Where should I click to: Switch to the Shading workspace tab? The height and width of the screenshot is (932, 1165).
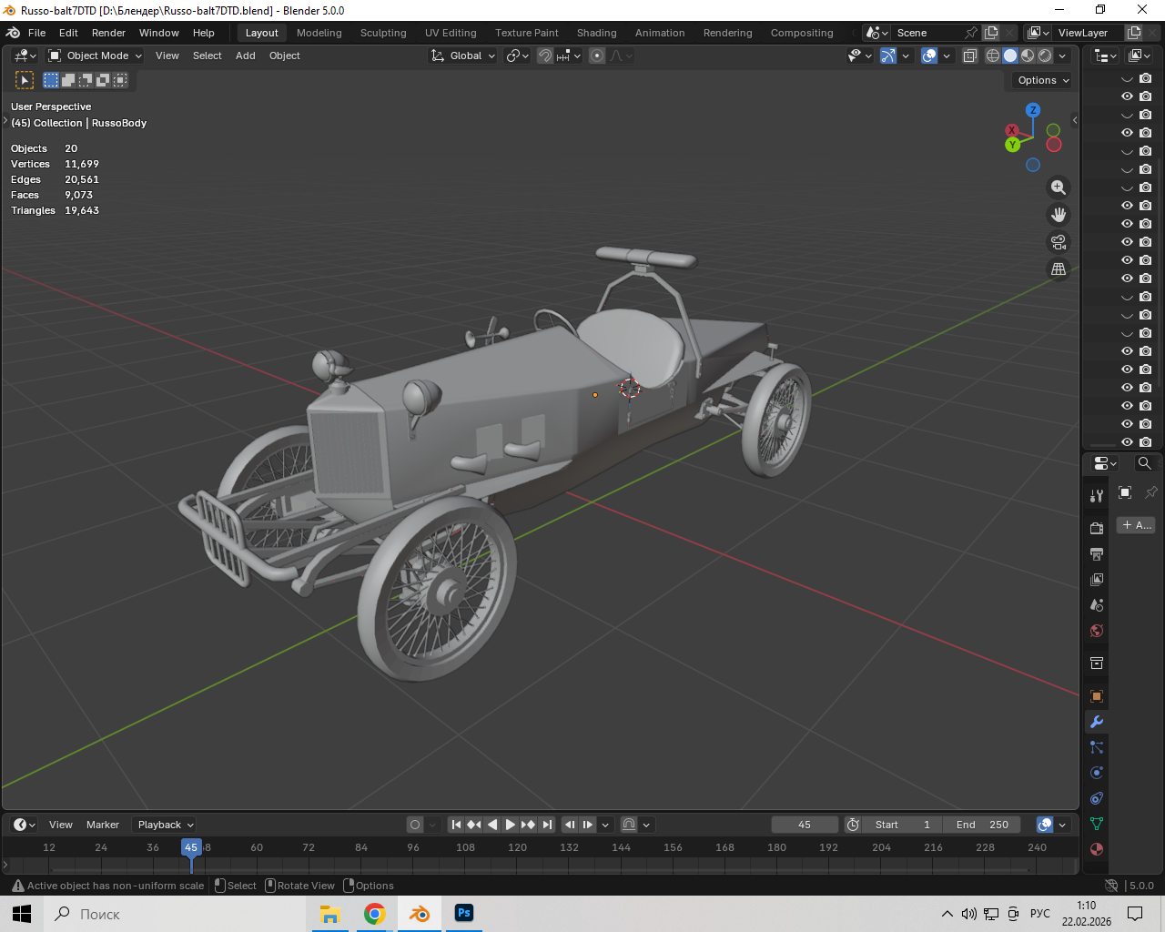[596, 33]
